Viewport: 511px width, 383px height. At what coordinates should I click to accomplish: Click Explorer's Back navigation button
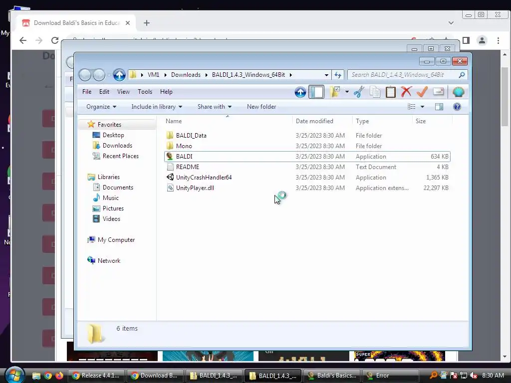(x=85, y=75)
